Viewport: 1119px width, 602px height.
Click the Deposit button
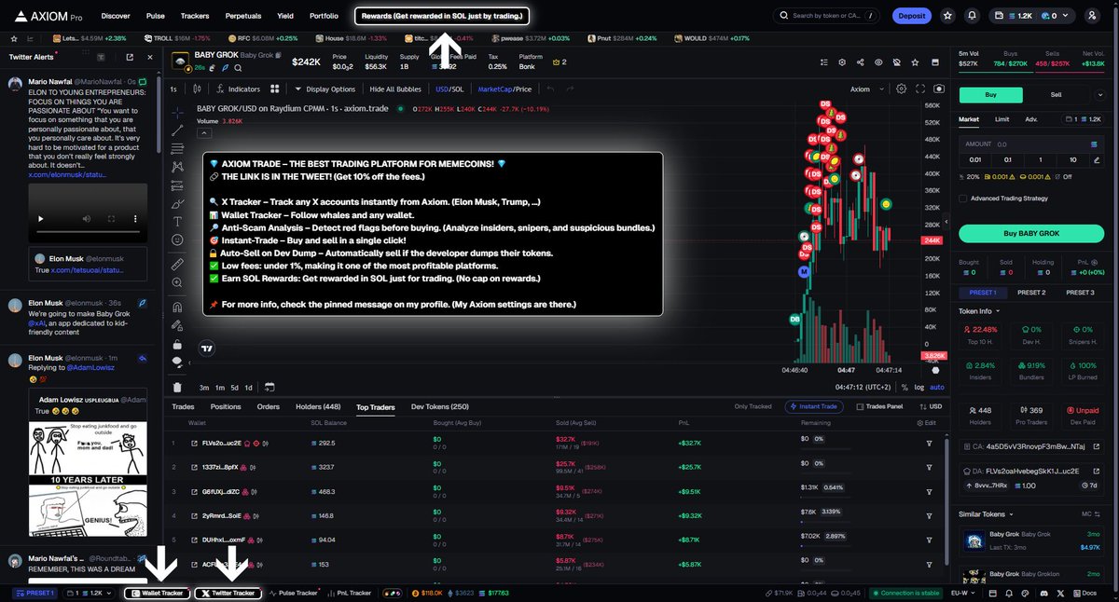[x=911, y=16]
